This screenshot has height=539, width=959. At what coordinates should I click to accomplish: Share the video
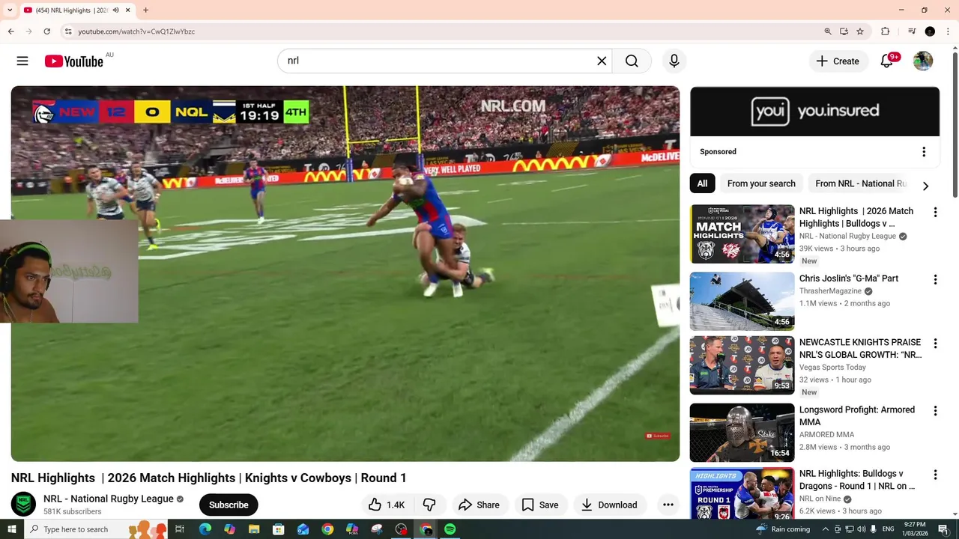click(x=479, y=505)
